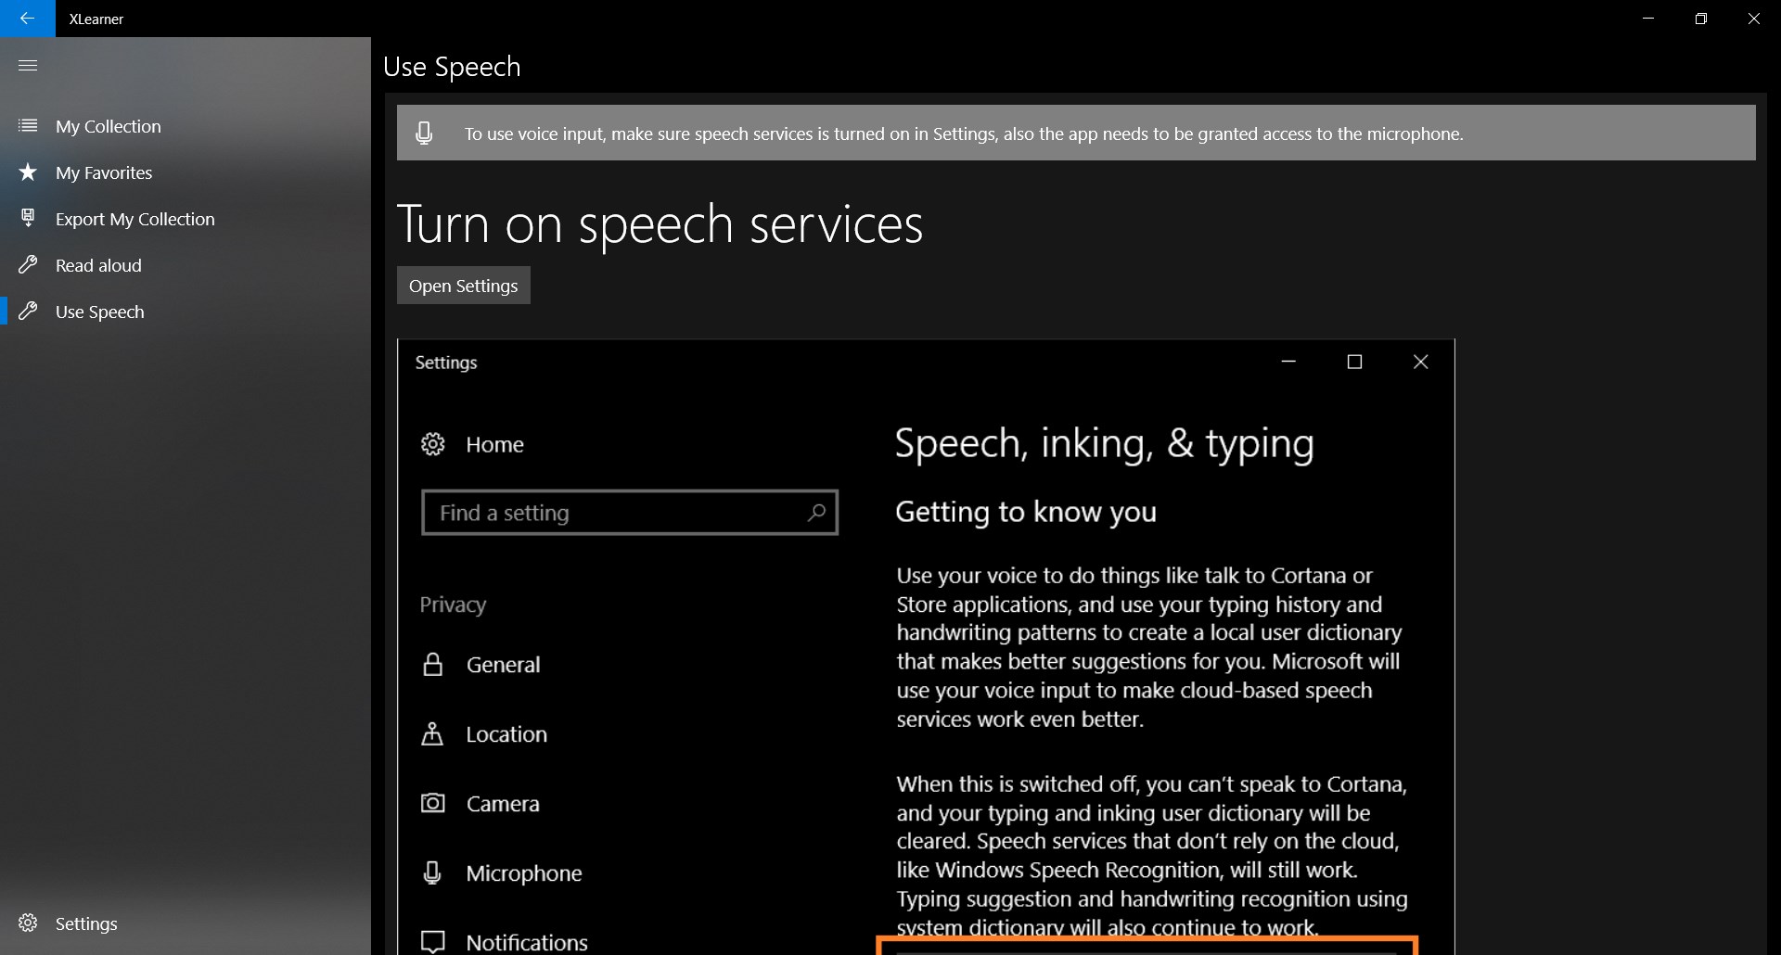
Task: Click the back arrow in title bar
Action: click(x=27, y=19)
